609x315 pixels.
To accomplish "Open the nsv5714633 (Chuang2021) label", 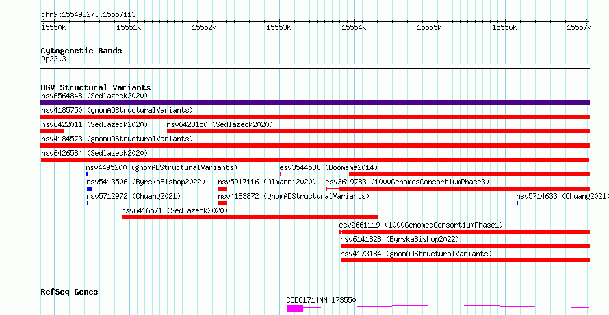I will click(562, 196).
